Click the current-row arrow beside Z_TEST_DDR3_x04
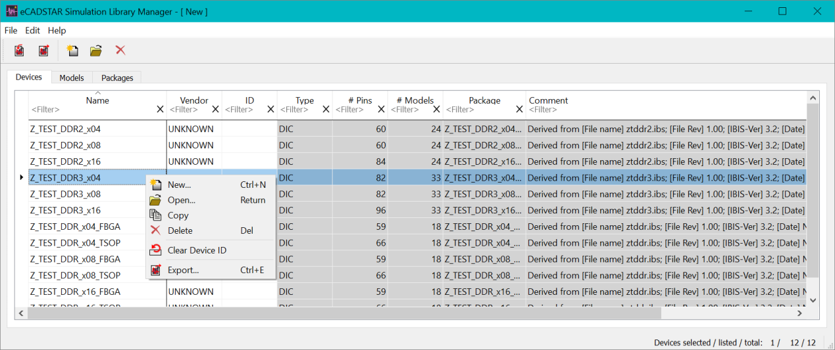Screen dimensions: 835x350 click(22, 177)
